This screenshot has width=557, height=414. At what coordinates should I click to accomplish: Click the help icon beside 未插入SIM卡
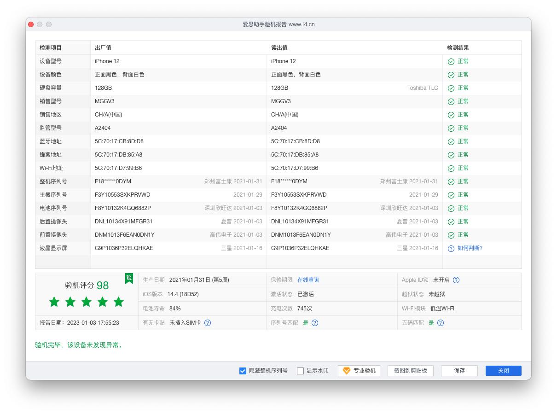[208, 323]
